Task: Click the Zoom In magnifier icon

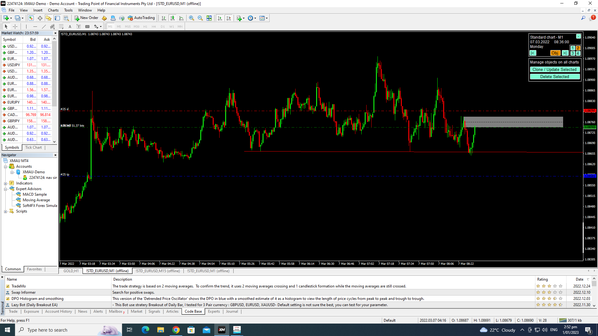Action: pos(192,18)
